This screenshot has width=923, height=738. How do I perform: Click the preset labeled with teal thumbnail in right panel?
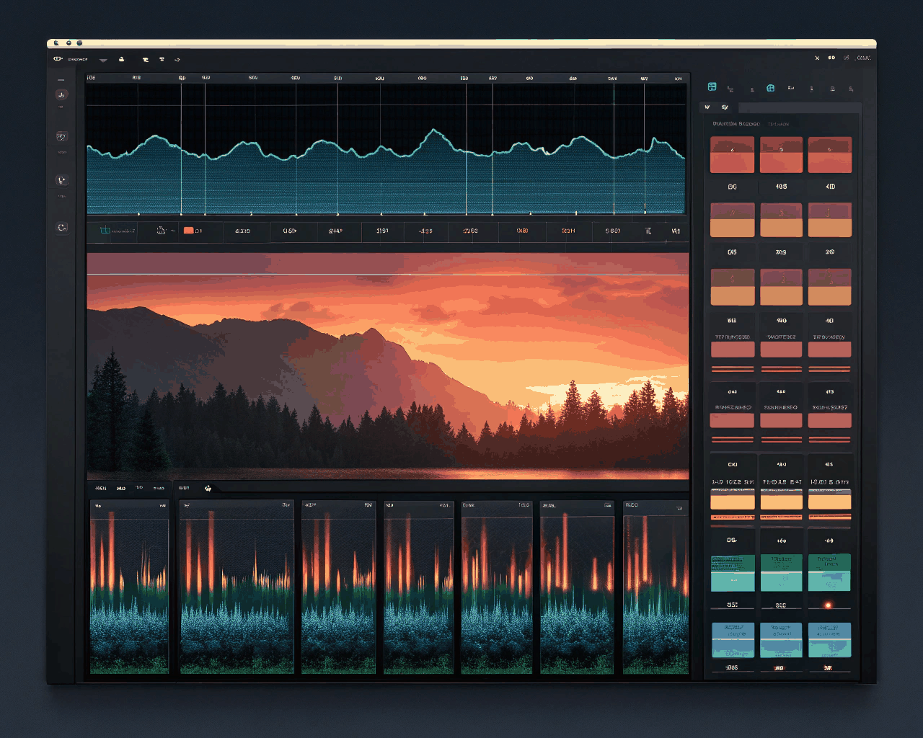[733, 572]
